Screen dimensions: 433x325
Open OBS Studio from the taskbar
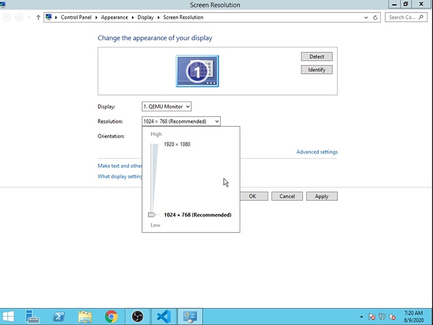pyautogui.click(x=137, y=316)
